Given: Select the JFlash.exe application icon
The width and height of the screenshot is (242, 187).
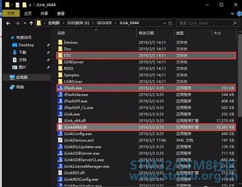Looking at the screenshot, I should pos(60,88).
